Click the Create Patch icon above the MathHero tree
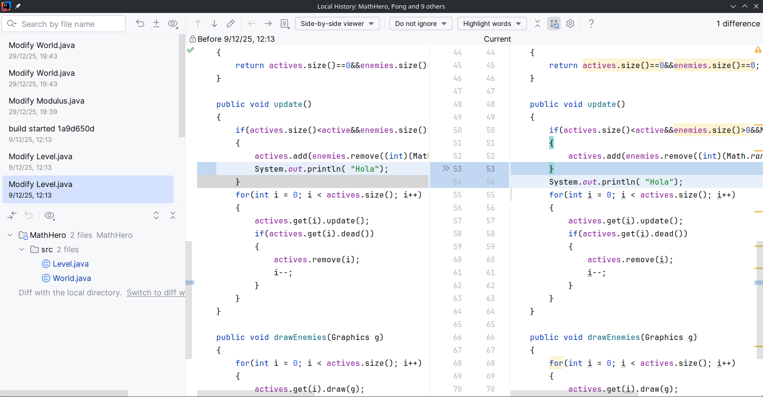Viewport: 763px width, 397px height. pos(12,215)
